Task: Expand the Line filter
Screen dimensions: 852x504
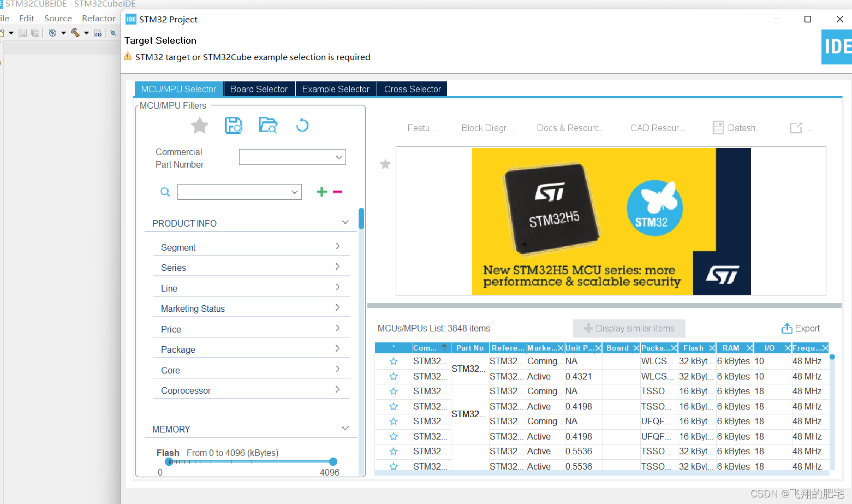Action: point(337,287)
